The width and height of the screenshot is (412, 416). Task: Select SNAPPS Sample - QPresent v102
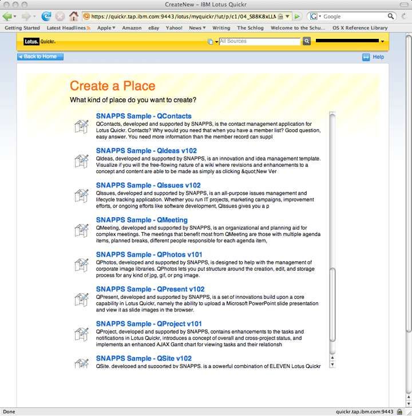(x=150, y=289)
